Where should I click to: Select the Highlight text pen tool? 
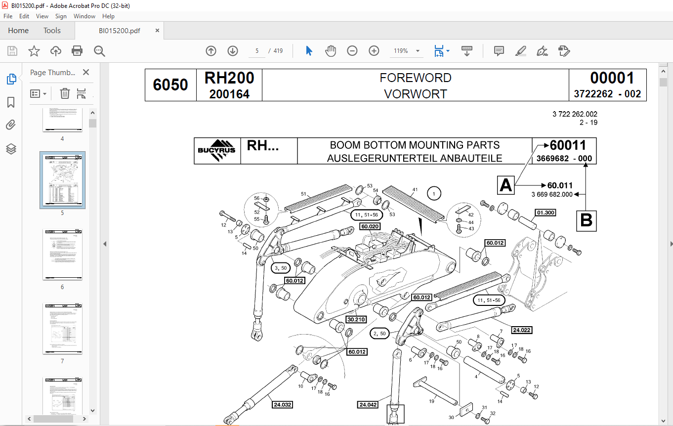click(x=520, y=51)
